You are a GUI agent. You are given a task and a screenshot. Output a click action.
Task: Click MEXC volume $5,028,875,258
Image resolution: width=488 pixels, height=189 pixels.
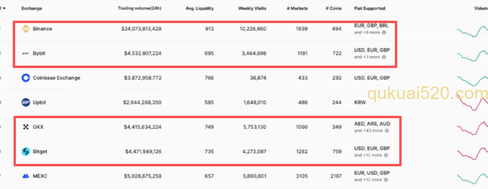click(142, 176)
